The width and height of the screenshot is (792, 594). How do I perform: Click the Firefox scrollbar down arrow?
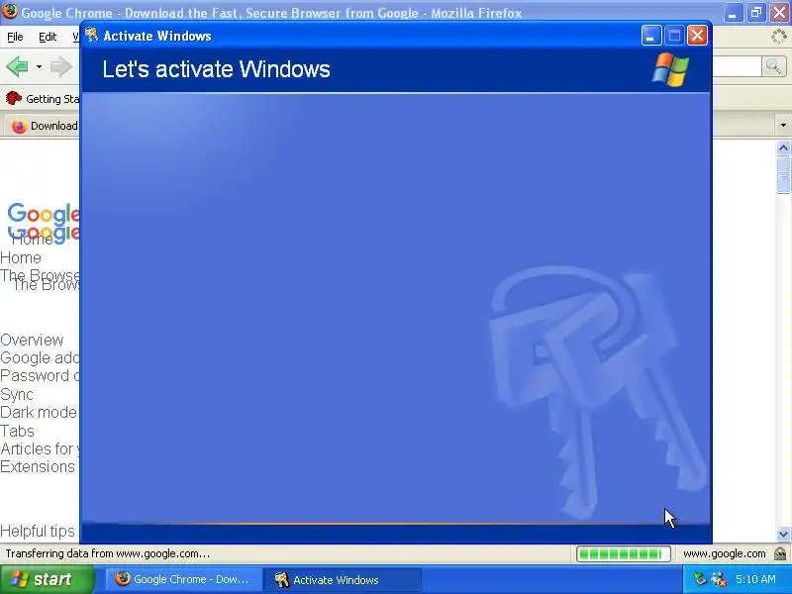(x=783, y=534)
